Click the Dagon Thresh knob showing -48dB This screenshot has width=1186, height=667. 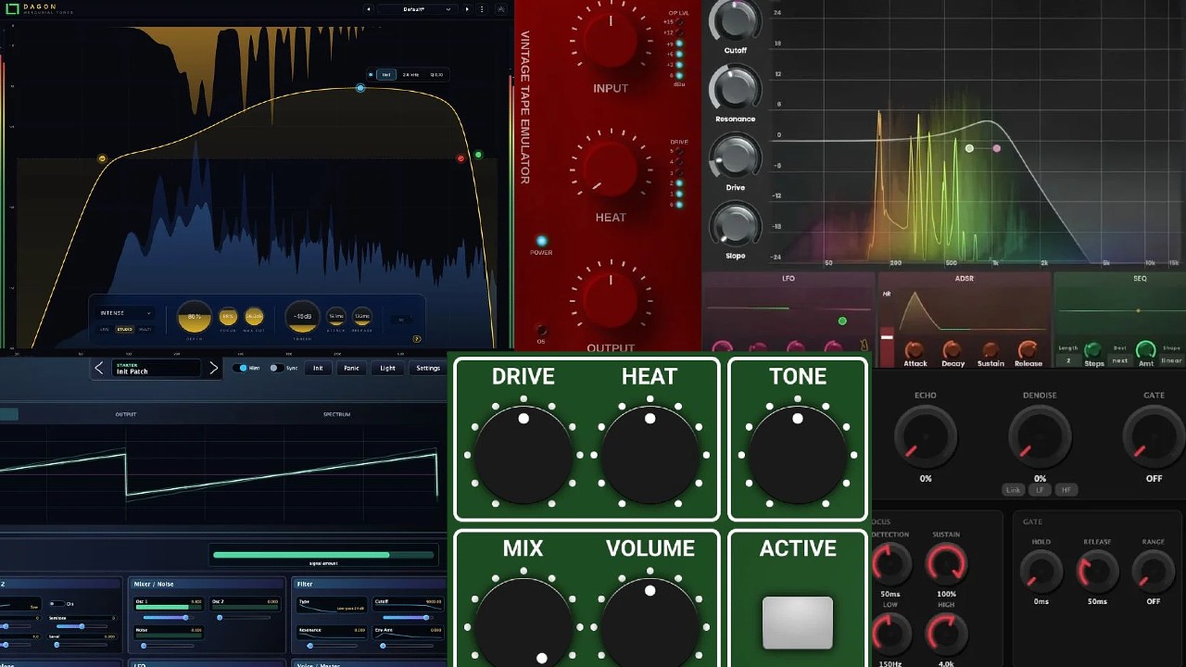point(302,317)
